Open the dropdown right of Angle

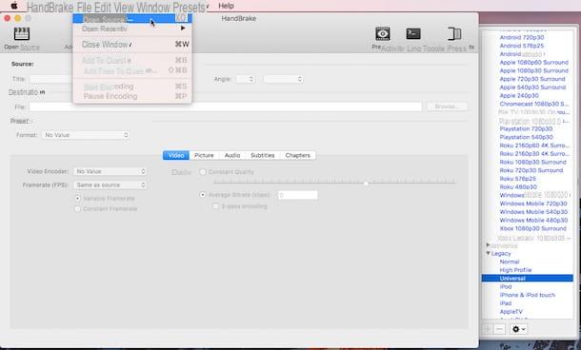tap(284, 79)
